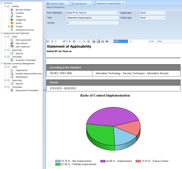Refresh the report
This screenshot has width=182, height=169.
click(88, 41)
